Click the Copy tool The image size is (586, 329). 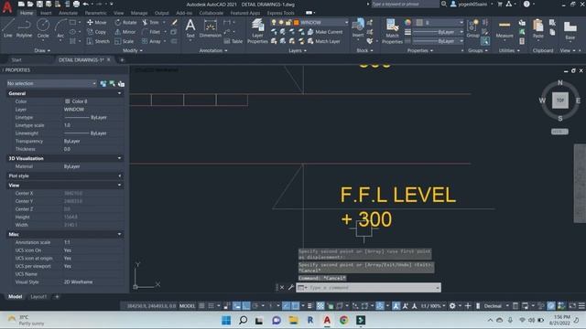97,32
